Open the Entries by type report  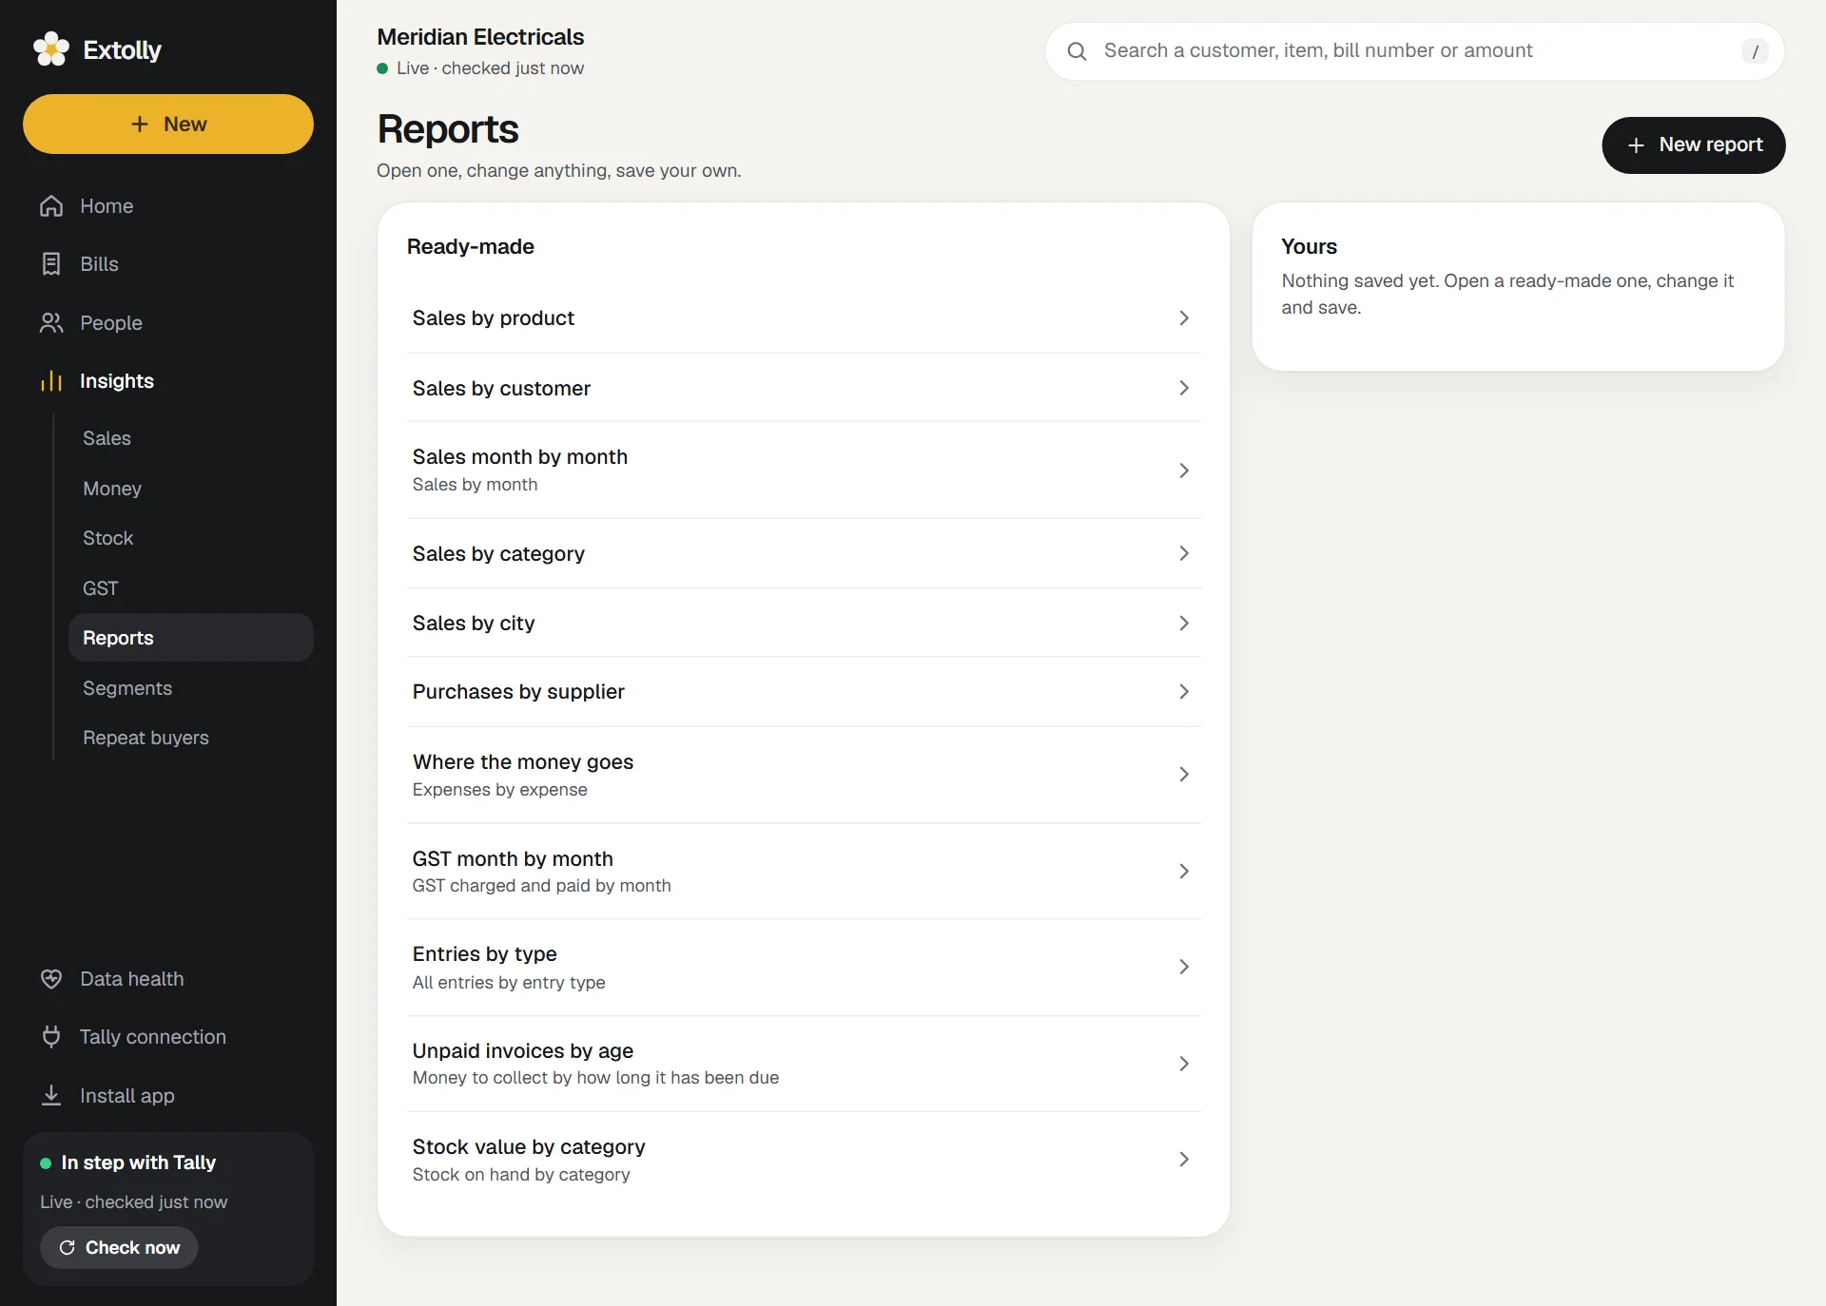(804, 967)
